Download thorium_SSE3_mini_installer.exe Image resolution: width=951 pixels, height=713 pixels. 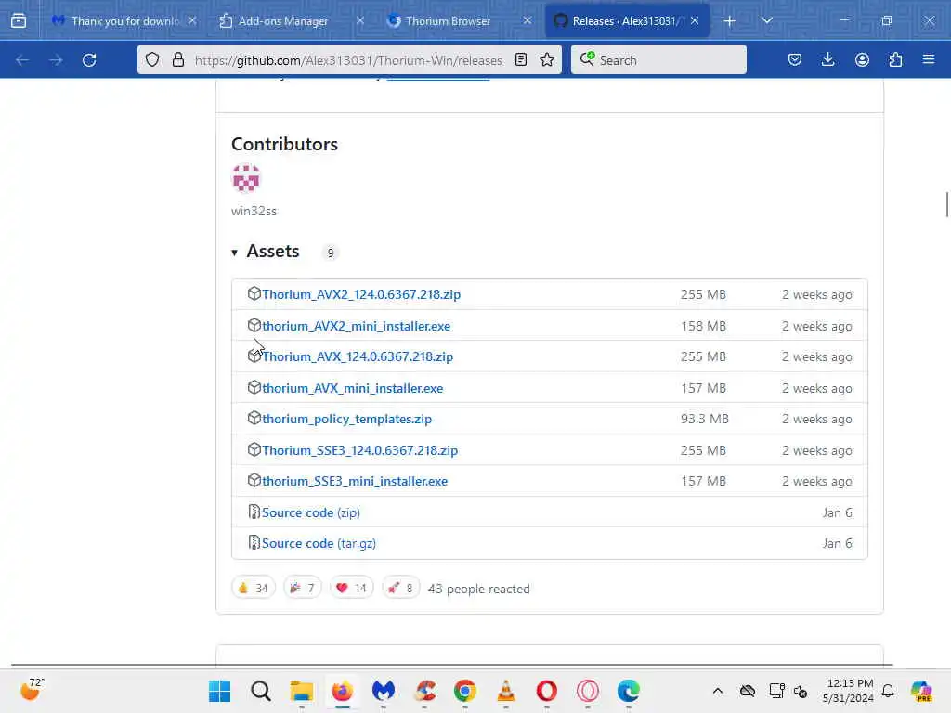(x=355, y=481)
